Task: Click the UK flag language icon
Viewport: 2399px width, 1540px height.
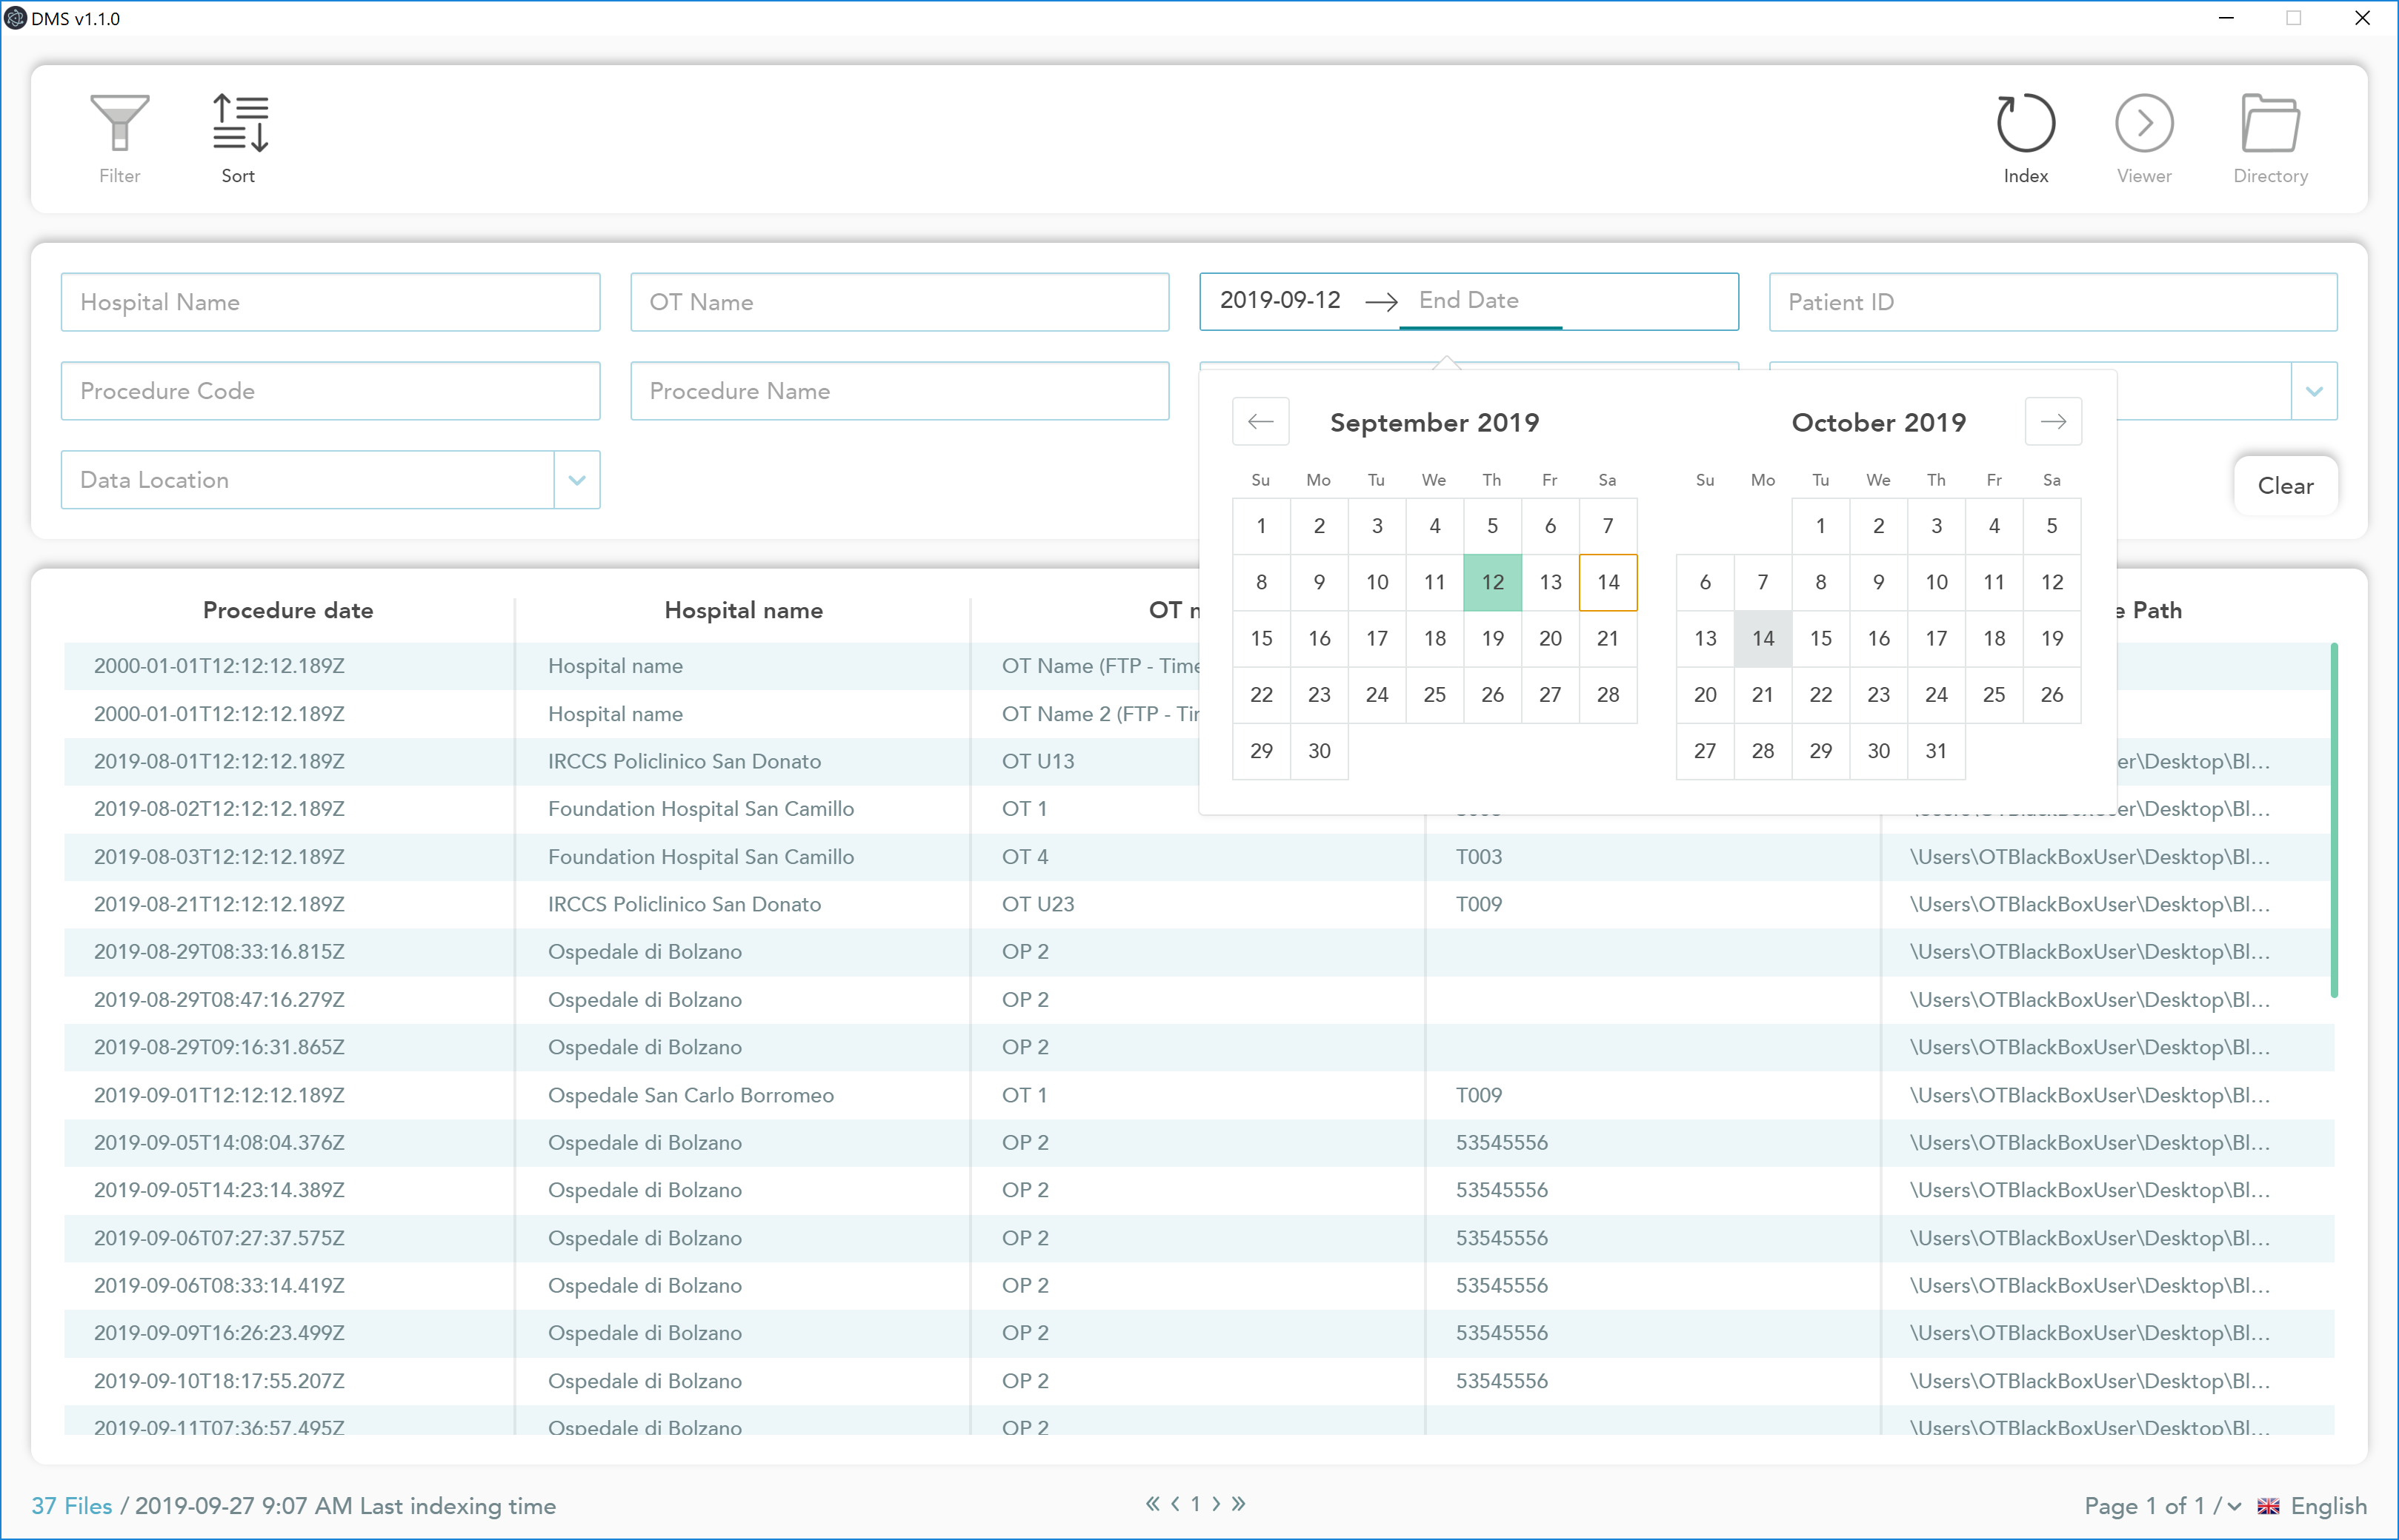Action: 2269,1506
